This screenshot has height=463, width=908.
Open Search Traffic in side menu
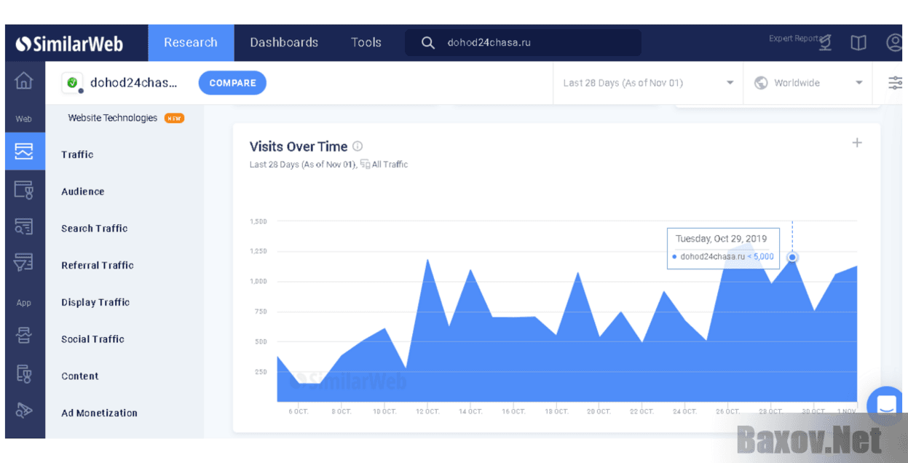click(x=95, y=229)
